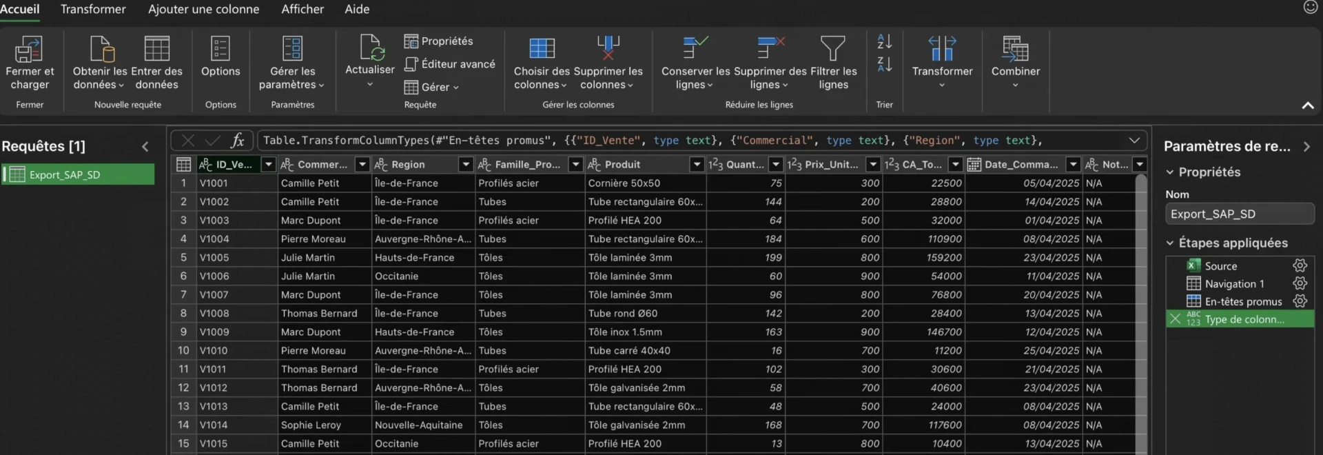Image resolution: width=1323 pixels, height=455 pixels.
Task: Switch to the Accueil tab
Action: [x=20, y=9]
